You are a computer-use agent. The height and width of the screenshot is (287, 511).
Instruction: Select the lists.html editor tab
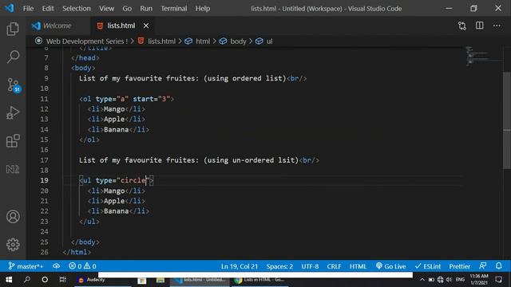click(x=121, y=26)
